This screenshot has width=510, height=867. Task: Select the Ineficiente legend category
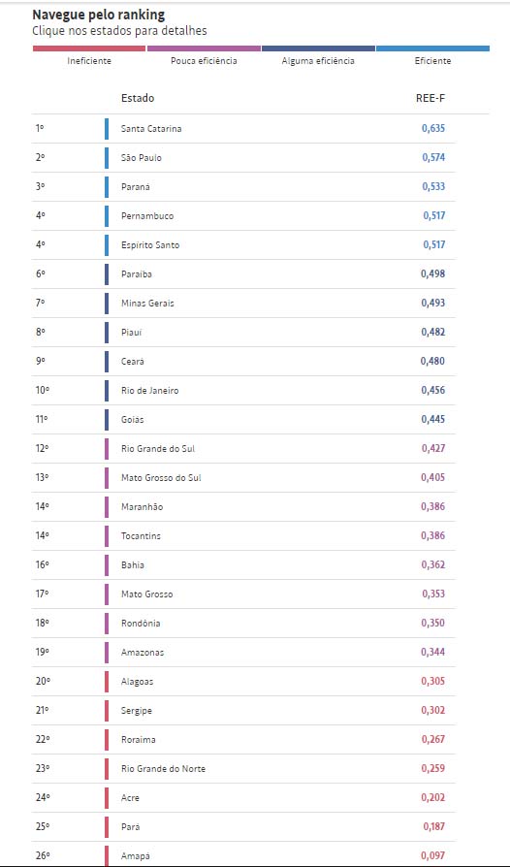(89, 61)
